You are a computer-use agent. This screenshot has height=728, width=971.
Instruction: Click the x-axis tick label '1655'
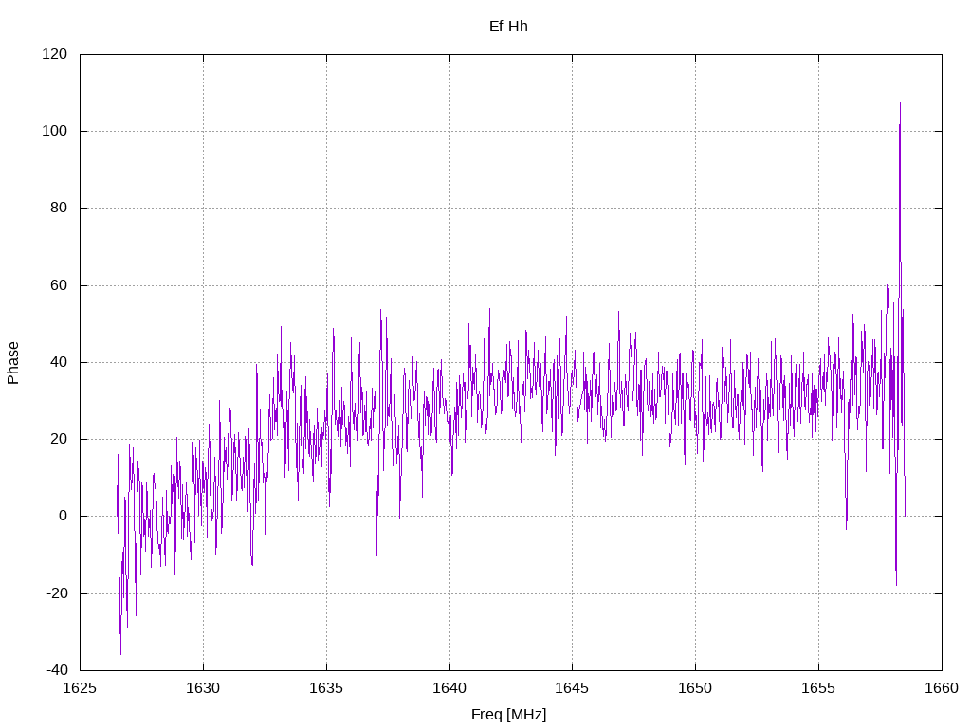pyautogui.click(x=818, y=688)
